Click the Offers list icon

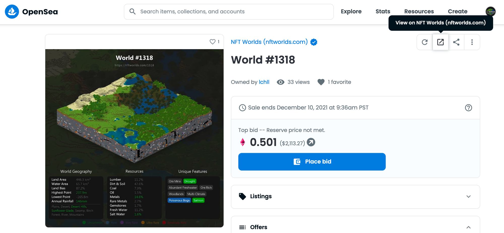pyautogui.click(x=242, y=227)
